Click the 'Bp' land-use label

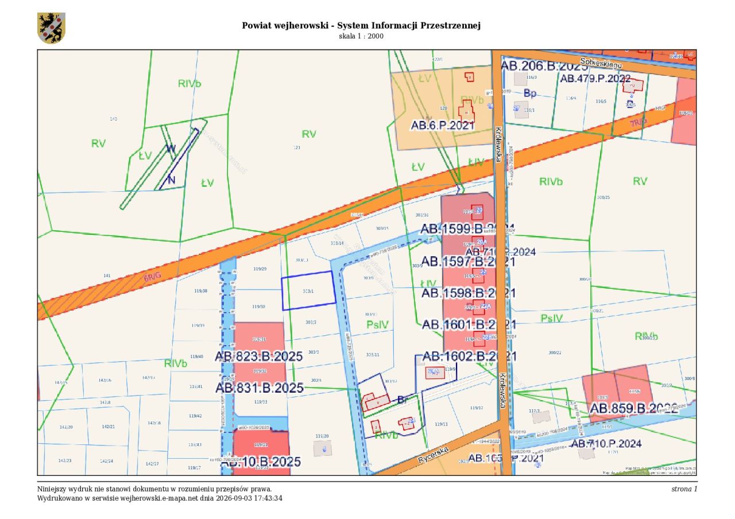530,92
